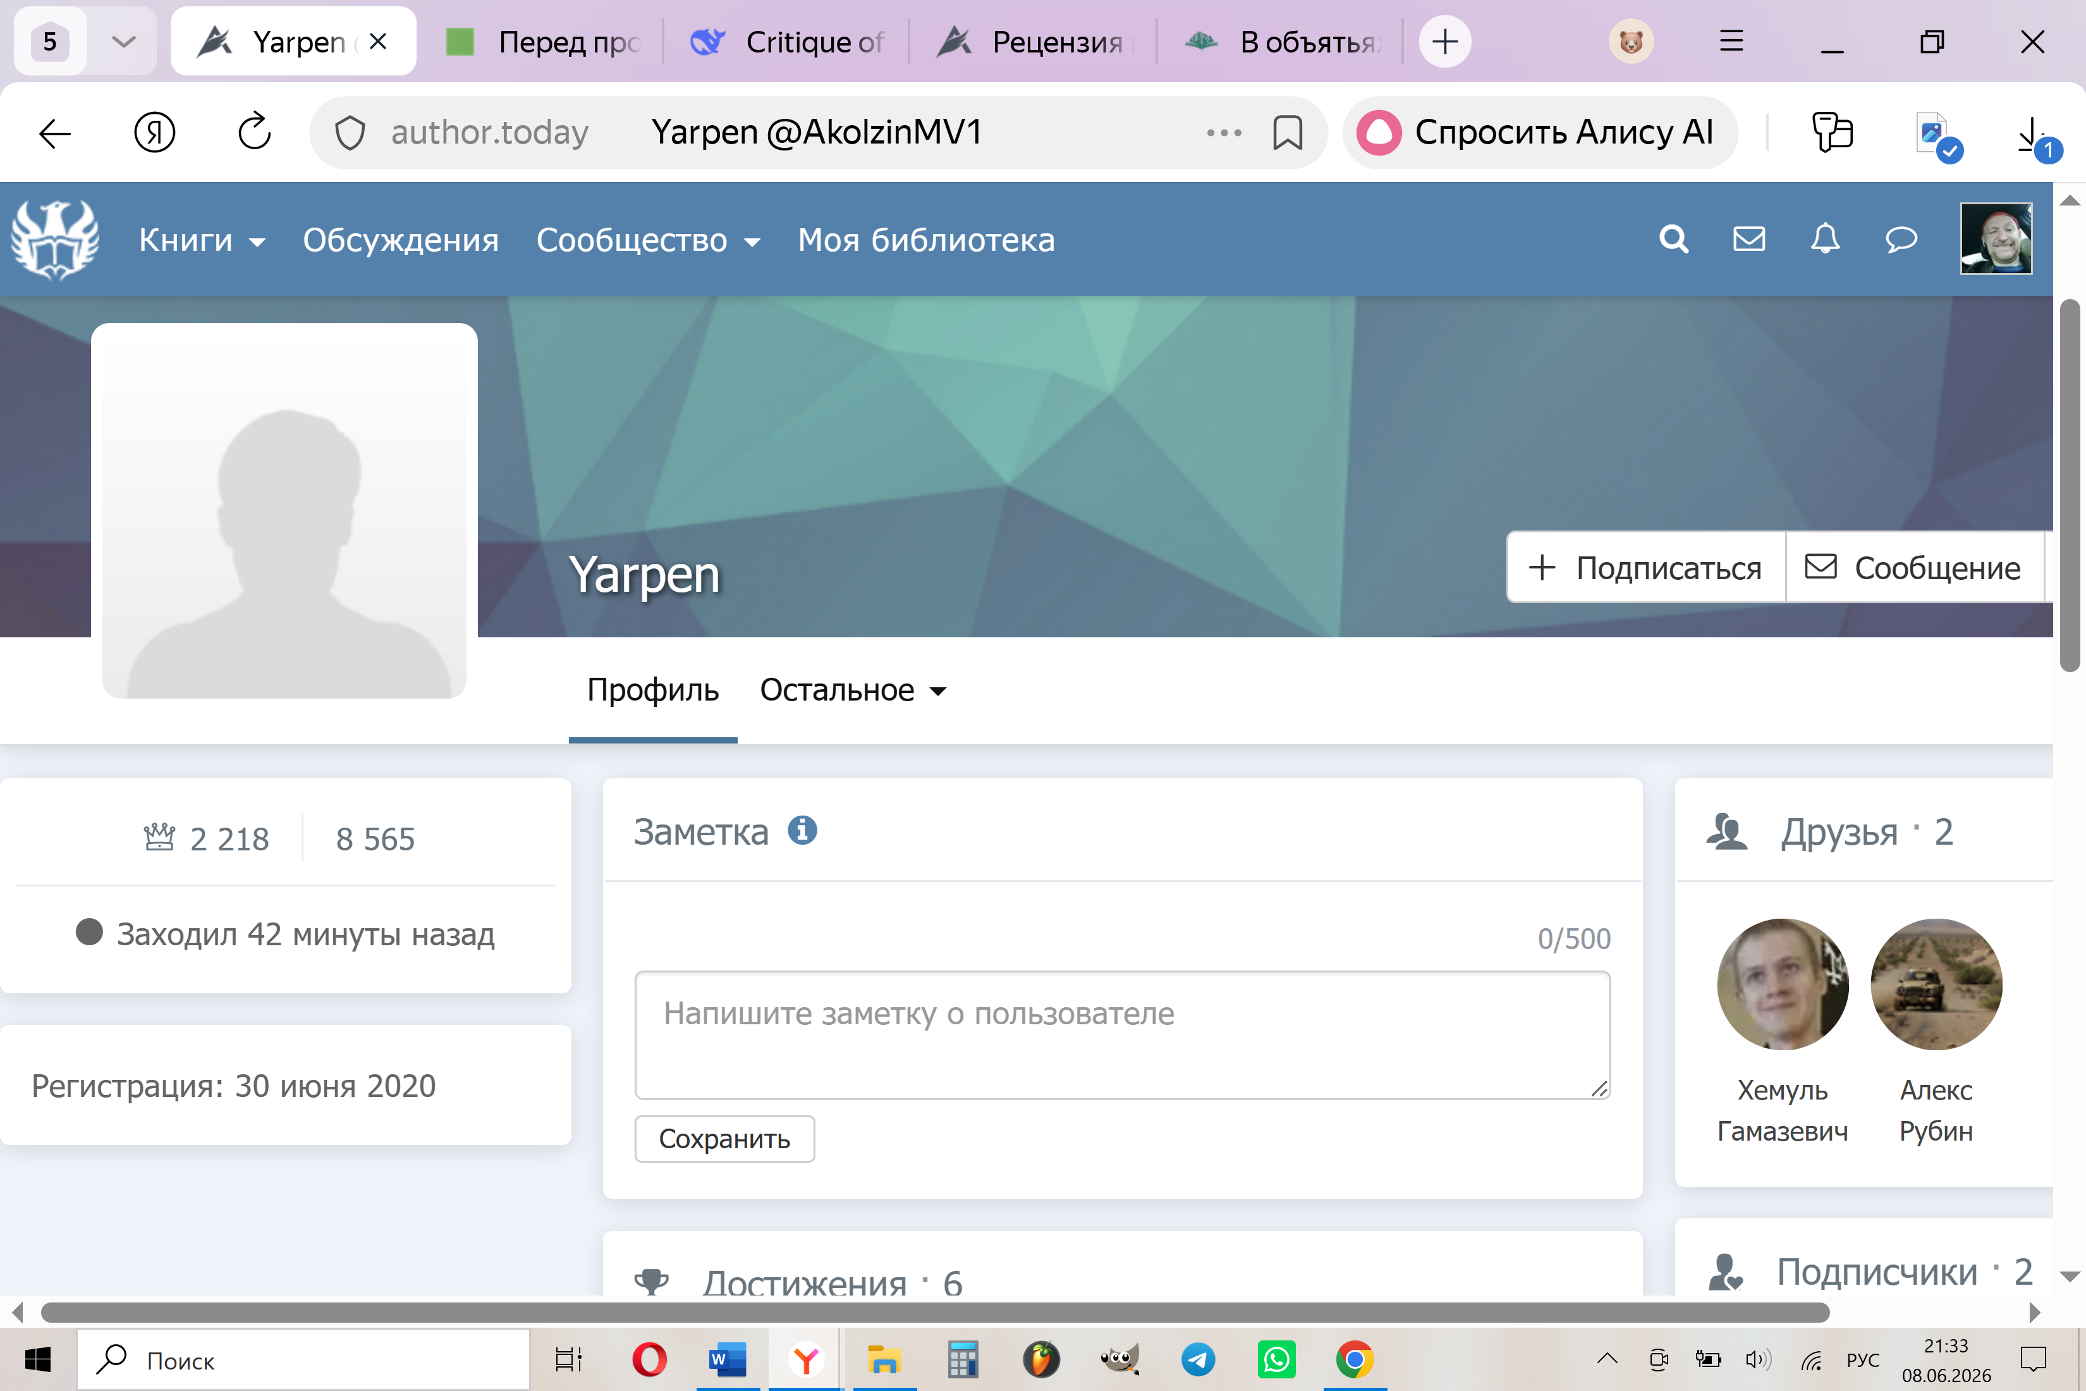Open the tab list chevron dropdown
The width and height of the screenshot is (2086, 1391).
click(124, 42)
